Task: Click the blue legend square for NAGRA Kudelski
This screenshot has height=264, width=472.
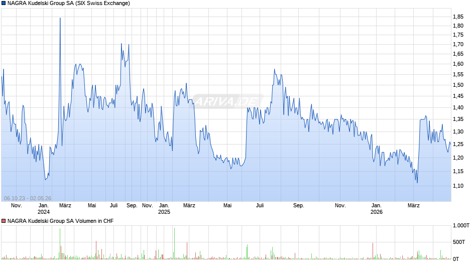Action: pyautogui.click(x=4, y=4)
